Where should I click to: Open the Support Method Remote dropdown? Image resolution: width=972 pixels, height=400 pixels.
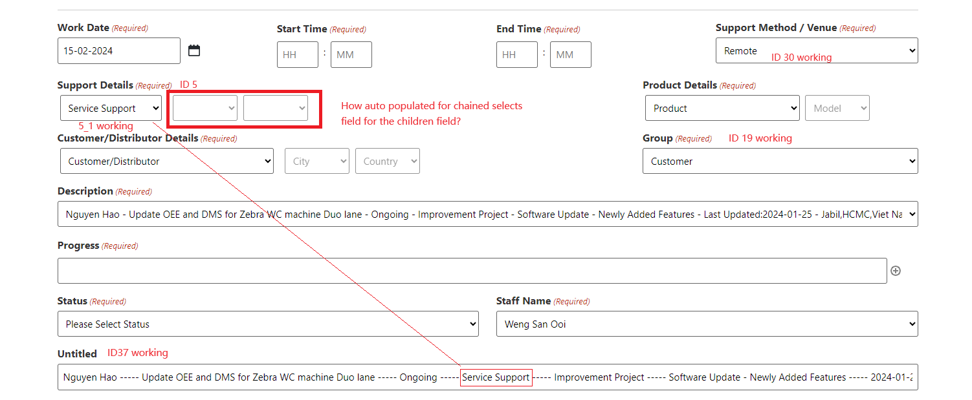coord(817,50)
